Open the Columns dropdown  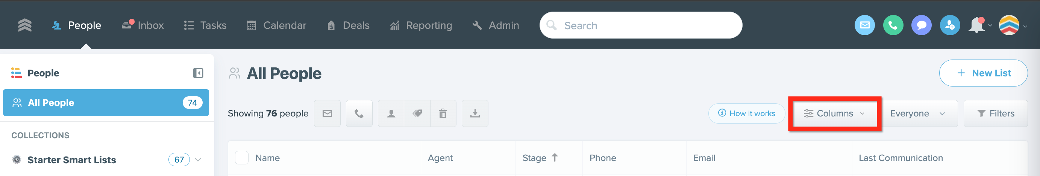click(834, 113)
